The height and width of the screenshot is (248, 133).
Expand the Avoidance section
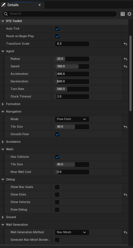(3, 142)
